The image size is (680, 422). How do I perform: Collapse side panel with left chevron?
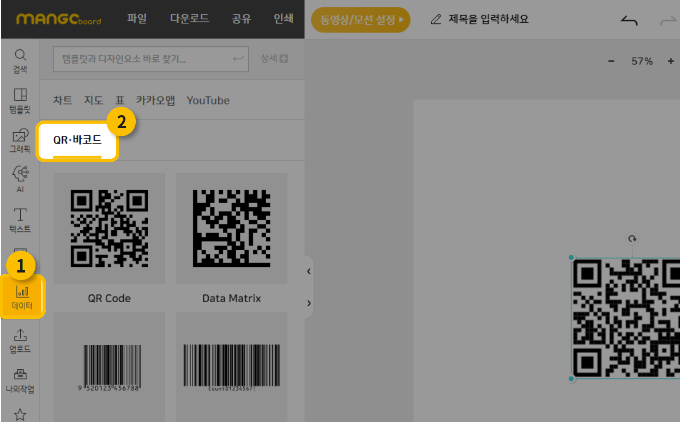[x=309, y=271]
